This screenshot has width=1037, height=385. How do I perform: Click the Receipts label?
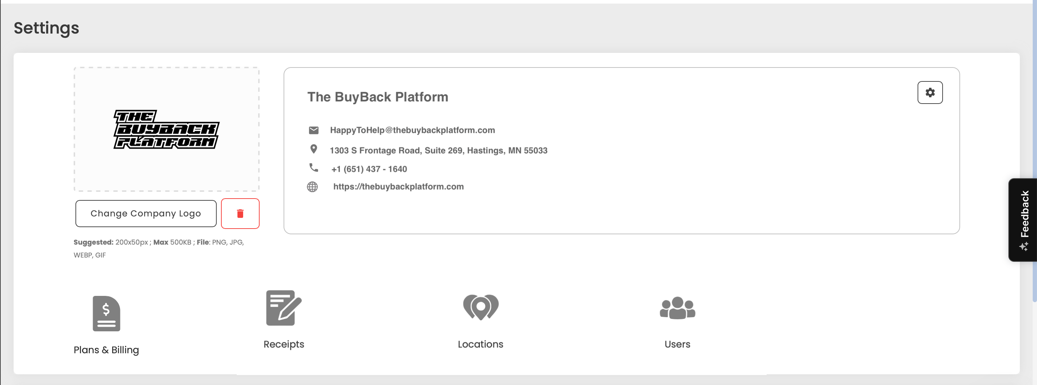click(284, 344)
